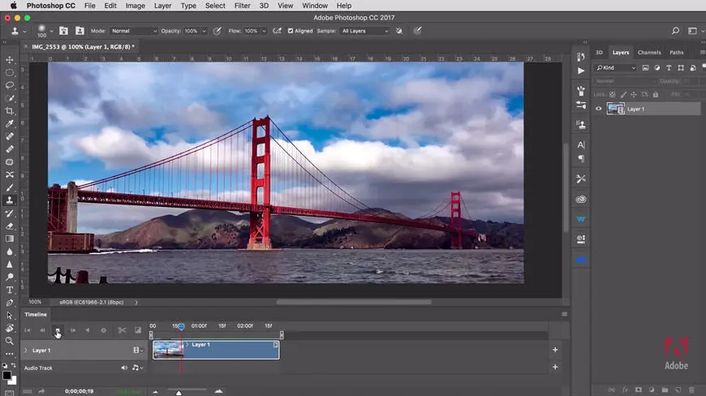Select the Crop tool
This screenshot has height=396, width=706.
pos(10,110)
